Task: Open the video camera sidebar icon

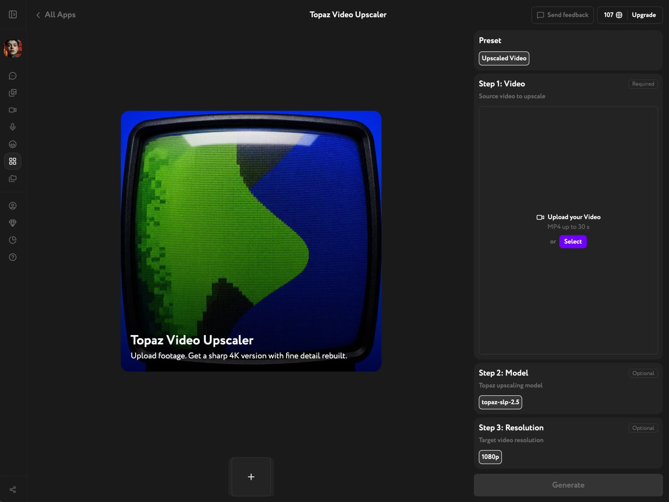Action: point(13,110)
